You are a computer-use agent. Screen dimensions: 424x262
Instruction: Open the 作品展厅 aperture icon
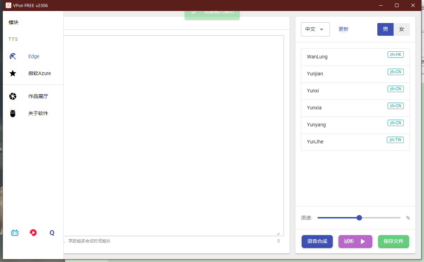pos(13,96)
